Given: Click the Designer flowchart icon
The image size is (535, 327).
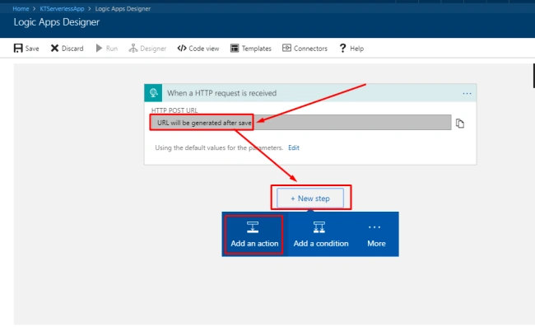Looking at the screenshot, I should point(133,48).
